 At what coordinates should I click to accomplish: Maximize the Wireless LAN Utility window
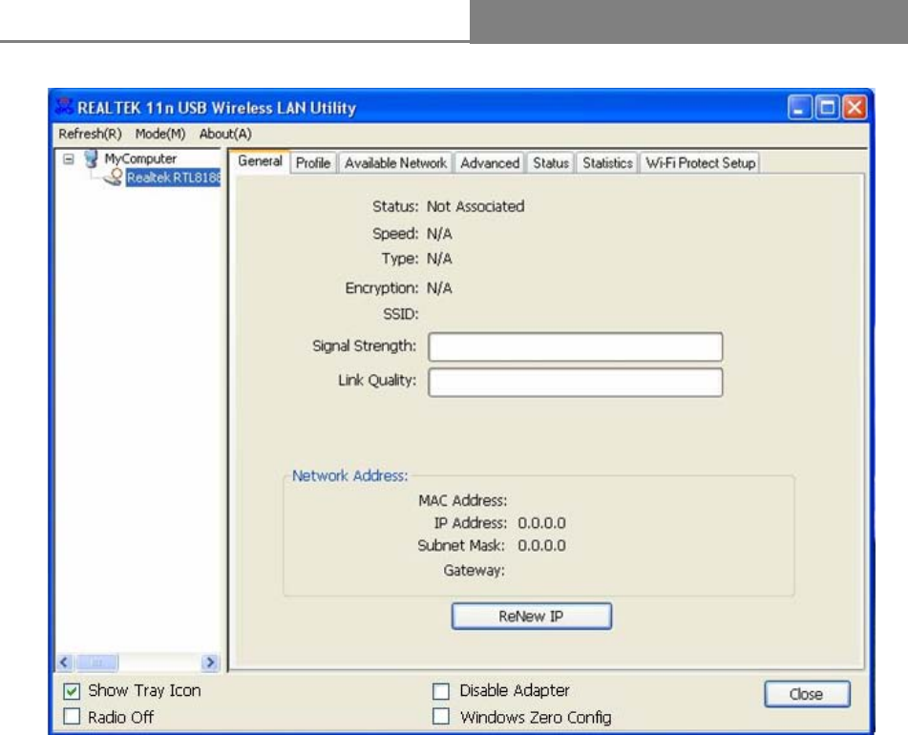(x=827, y=108)
